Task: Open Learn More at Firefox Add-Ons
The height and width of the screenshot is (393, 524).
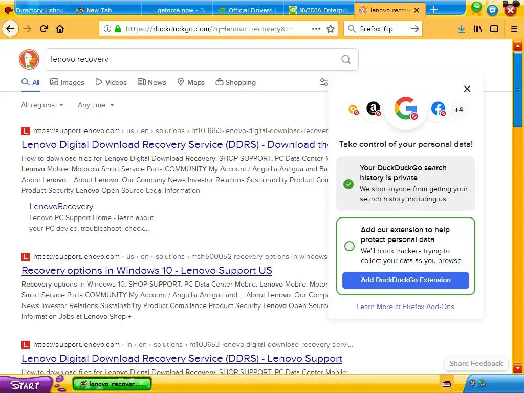Action: point(405,307)
